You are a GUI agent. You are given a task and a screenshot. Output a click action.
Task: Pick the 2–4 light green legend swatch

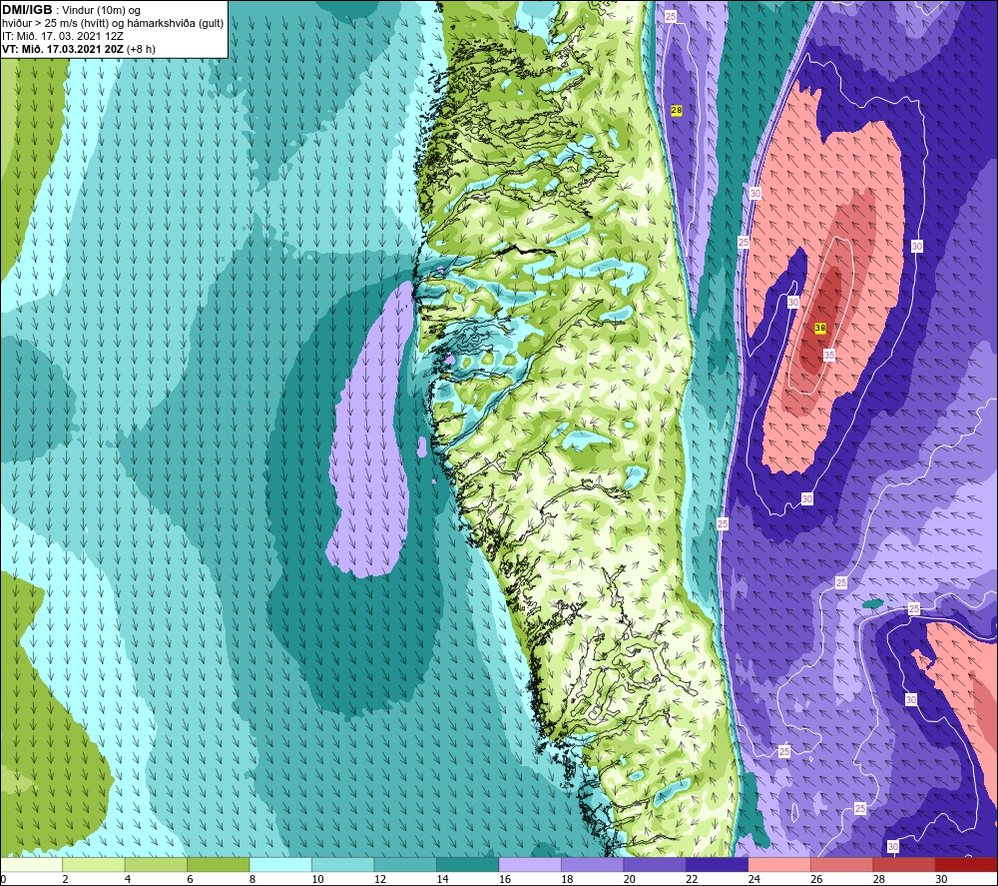94,865
